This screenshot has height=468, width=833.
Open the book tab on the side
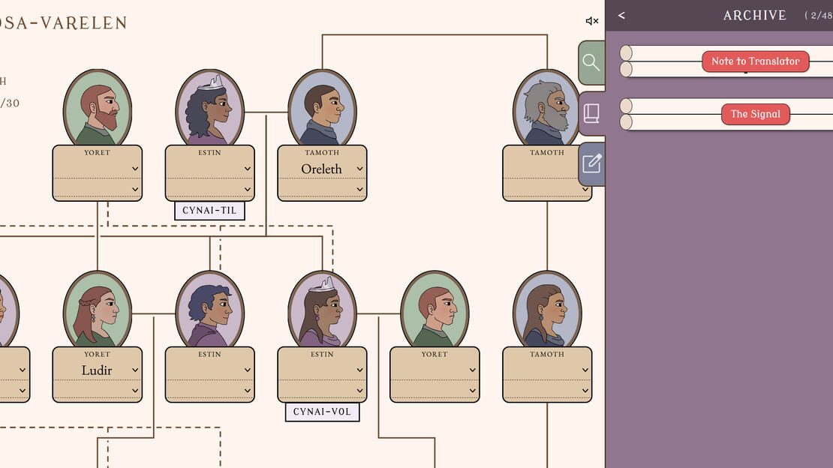point(591,113)
